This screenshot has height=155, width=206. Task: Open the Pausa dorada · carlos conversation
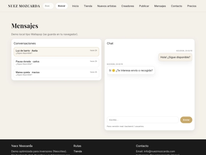tap(56, 63)
